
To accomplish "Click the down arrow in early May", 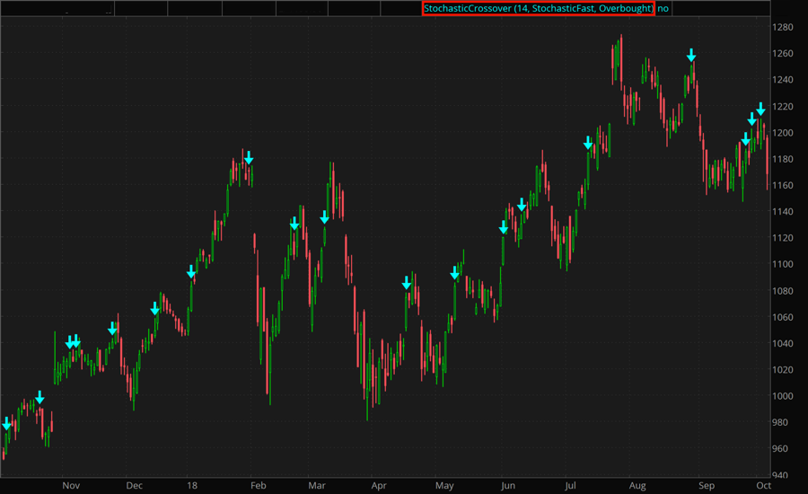I will click(x=455, y=273).
